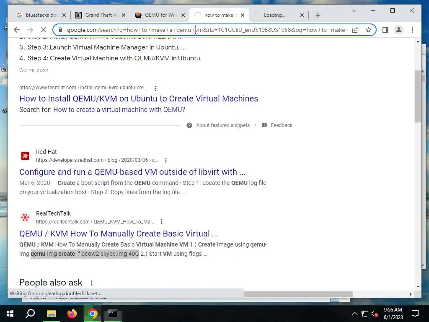
Task: Click the scroll up arrow
Action: tap(418, 42)
